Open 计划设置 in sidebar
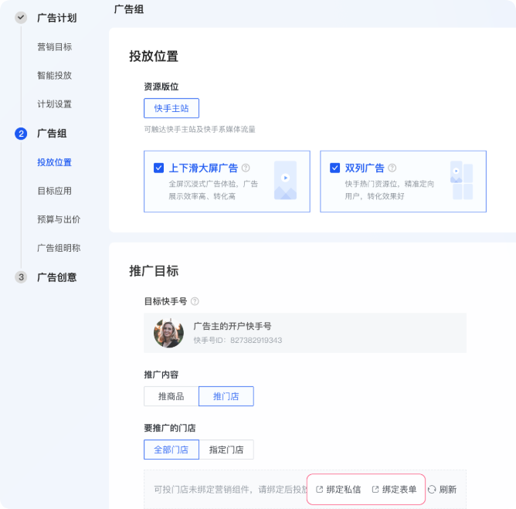The width and height of the screenshot is (516, 509). coord(54,104)
